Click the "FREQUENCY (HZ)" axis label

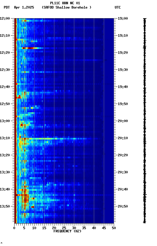coord(67,231)
